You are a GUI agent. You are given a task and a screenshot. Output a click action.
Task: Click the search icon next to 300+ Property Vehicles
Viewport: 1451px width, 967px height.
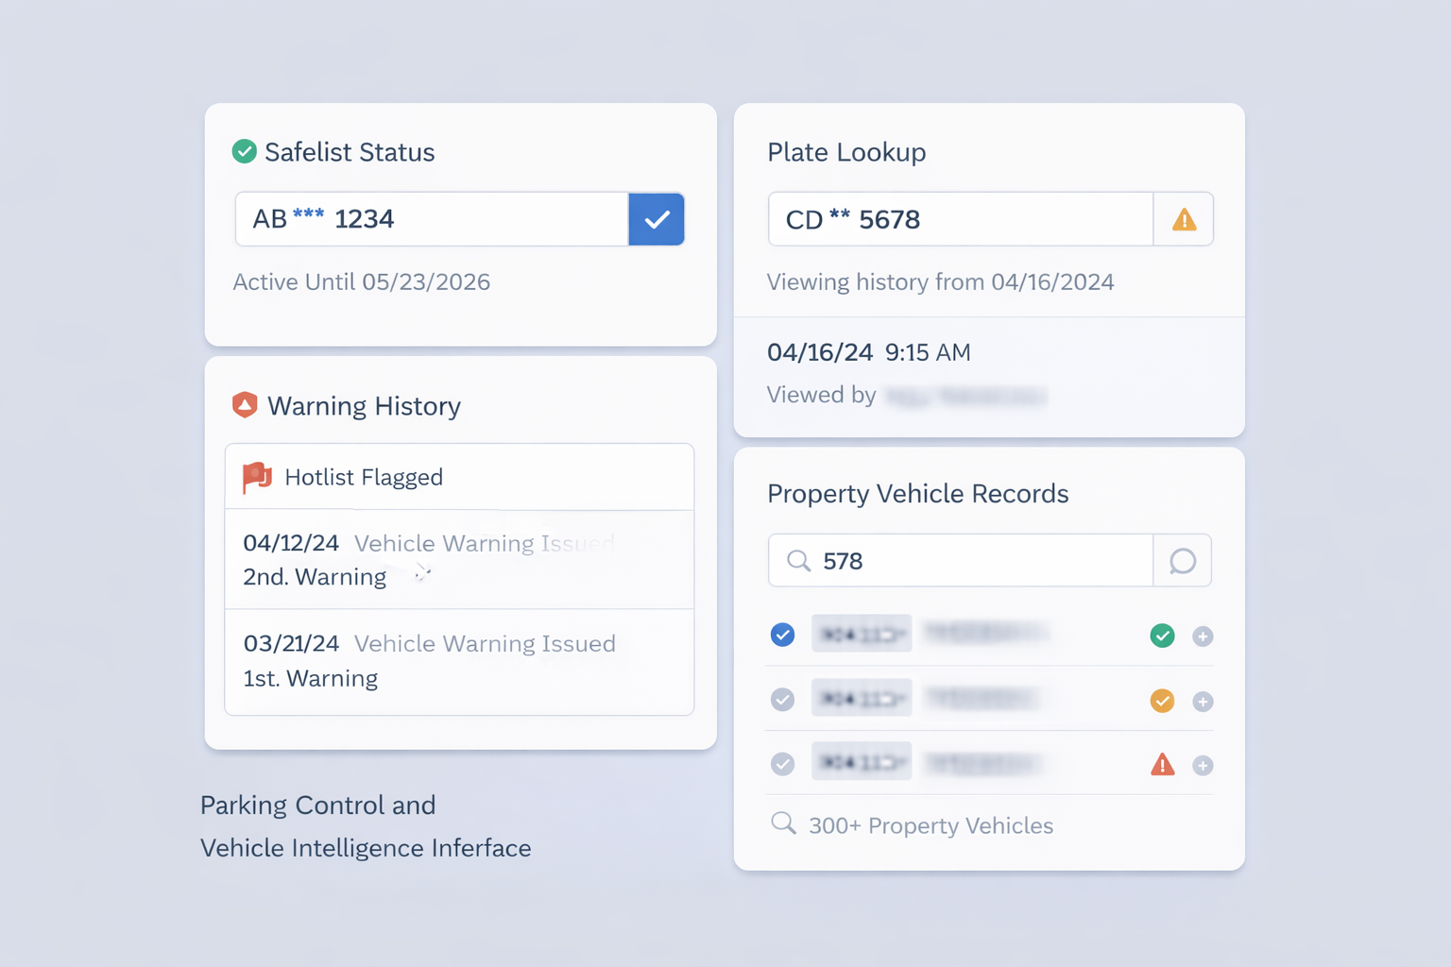pos(783,823)
